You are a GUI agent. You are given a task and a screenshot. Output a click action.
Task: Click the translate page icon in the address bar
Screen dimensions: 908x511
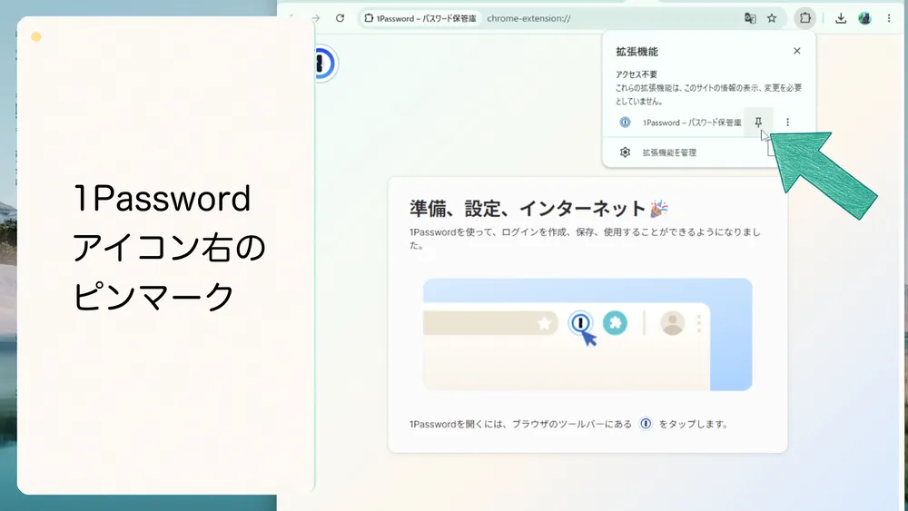(750, 18)
